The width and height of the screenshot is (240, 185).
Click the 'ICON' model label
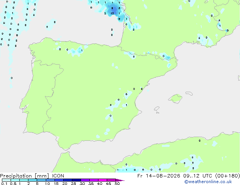58,176
